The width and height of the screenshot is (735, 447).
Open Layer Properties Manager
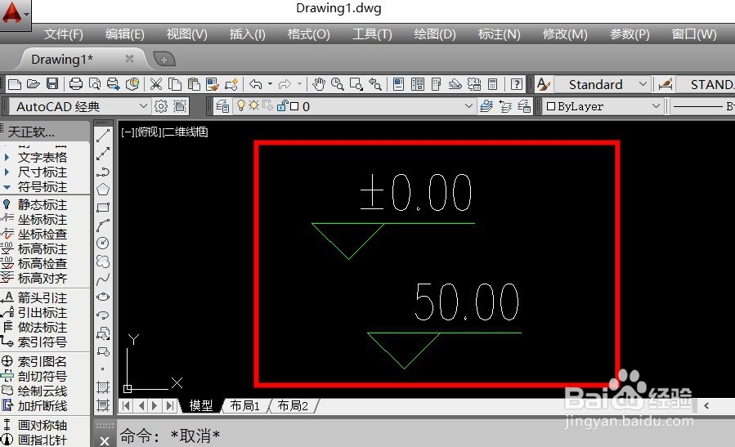click(222, 106)
